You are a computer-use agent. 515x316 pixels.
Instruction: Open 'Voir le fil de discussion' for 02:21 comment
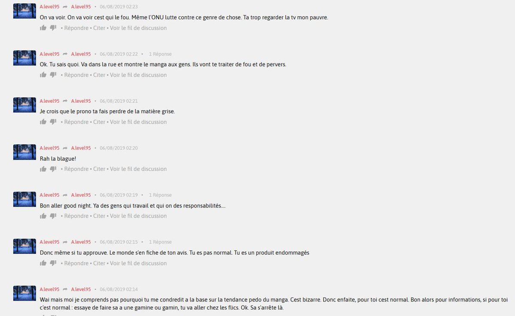click(138, 122)
